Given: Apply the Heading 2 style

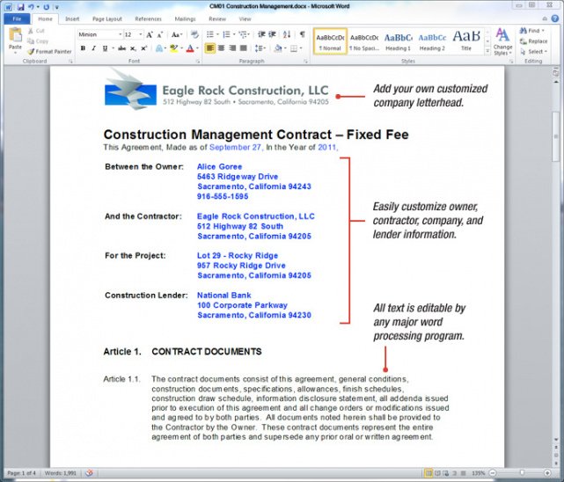Looking at the screenshot, I should (x=432, y=41).
